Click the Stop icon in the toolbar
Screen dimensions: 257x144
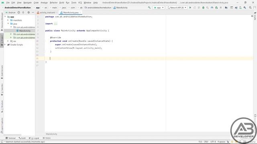220,8
